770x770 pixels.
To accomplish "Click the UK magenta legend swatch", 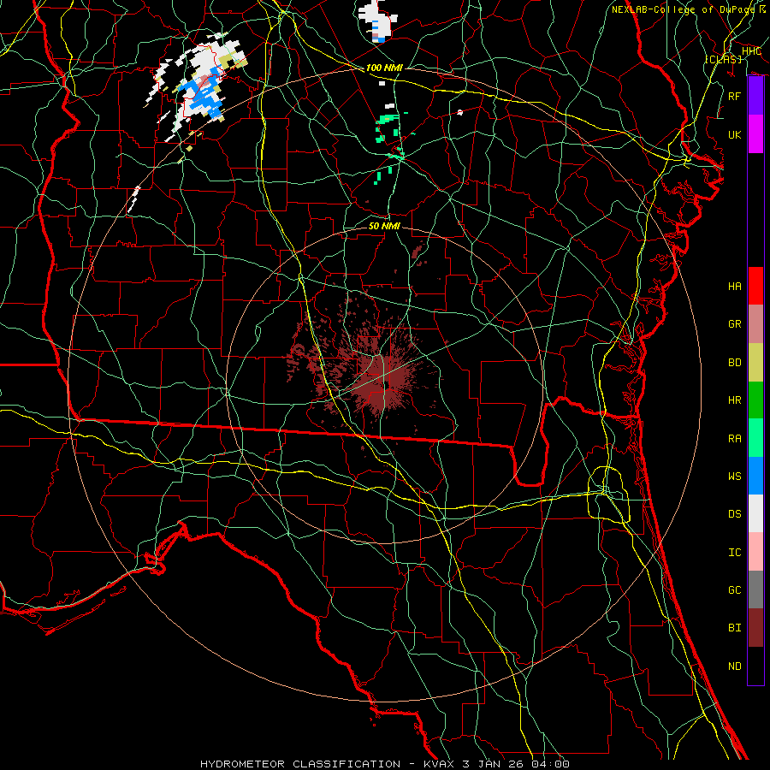I will (755, 134).
